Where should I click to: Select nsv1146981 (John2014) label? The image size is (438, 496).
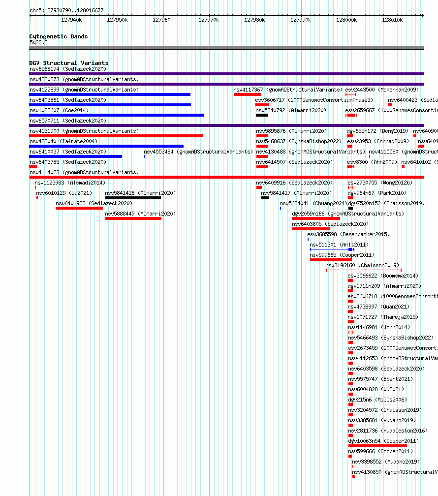pos(379,327)
